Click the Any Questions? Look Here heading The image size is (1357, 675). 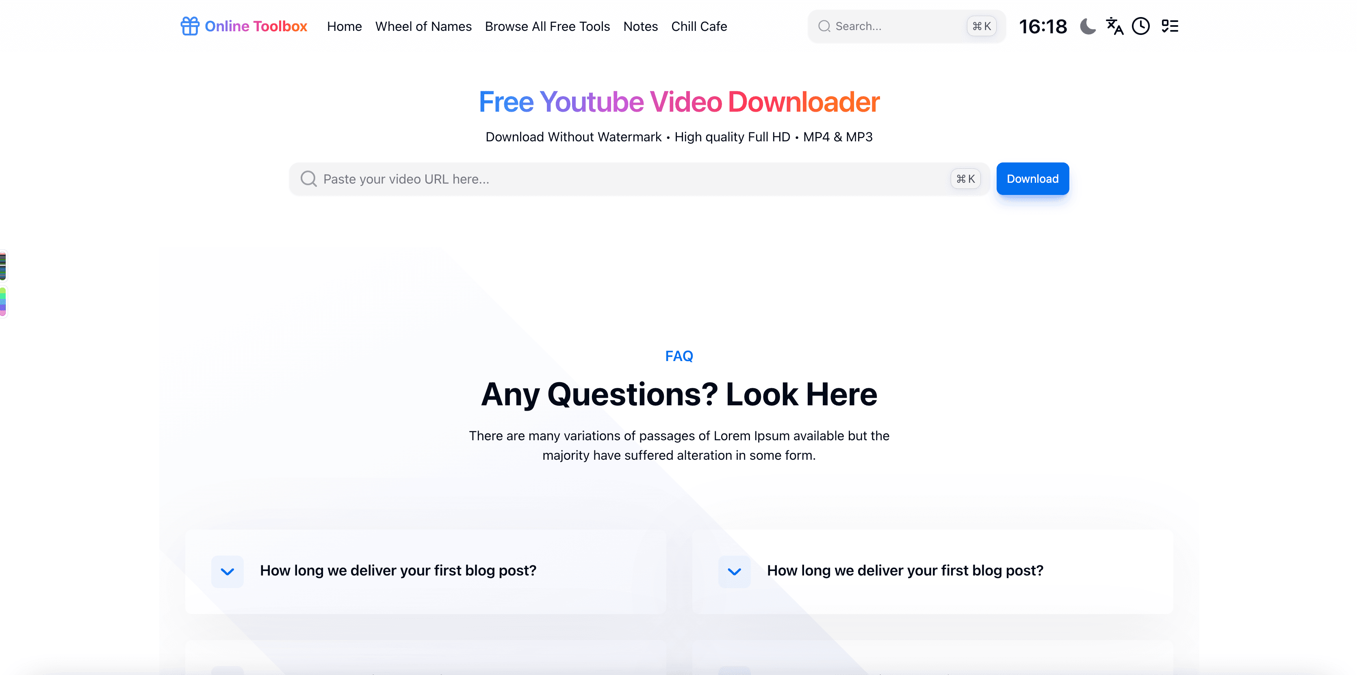[679, 394]
